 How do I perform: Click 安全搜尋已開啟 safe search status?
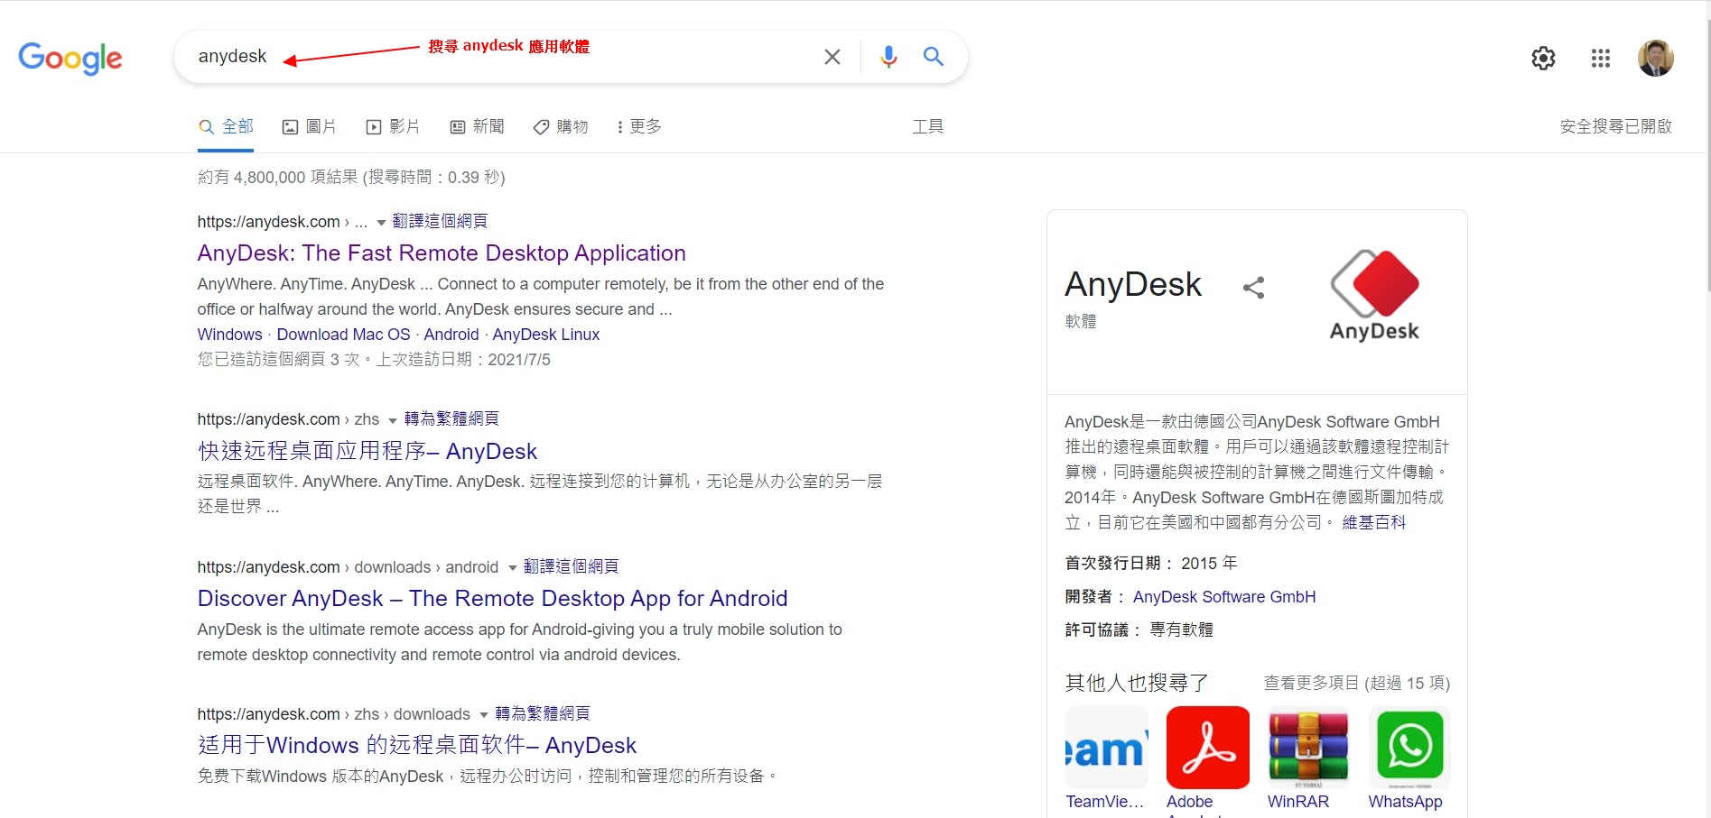[x=1616, y=126]
